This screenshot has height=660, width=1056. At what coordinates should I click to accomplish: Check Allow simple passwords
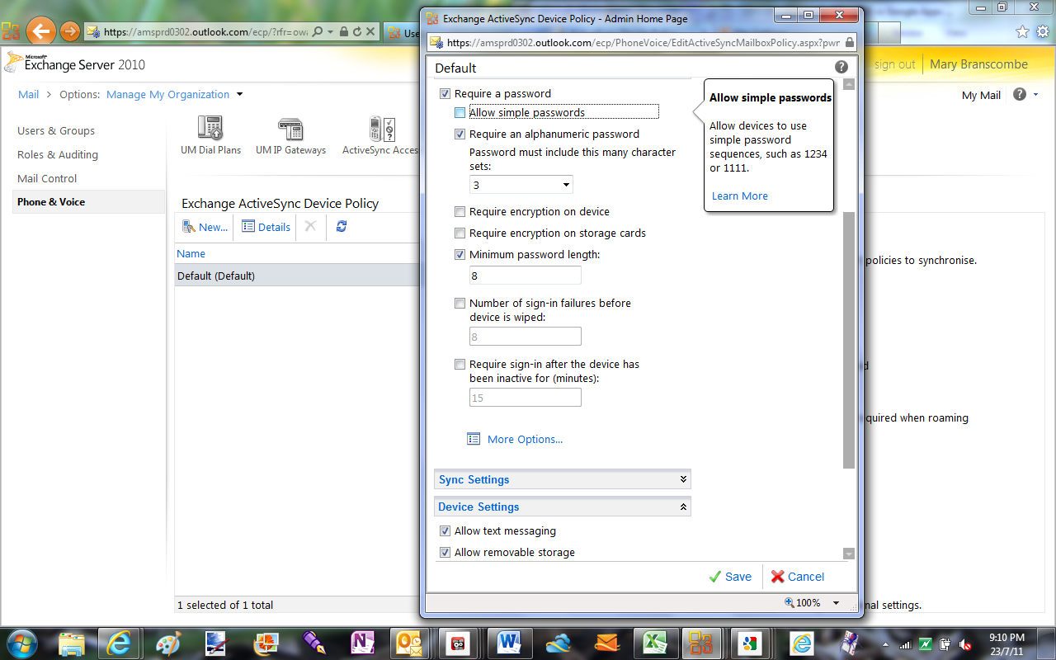point(460,113)
